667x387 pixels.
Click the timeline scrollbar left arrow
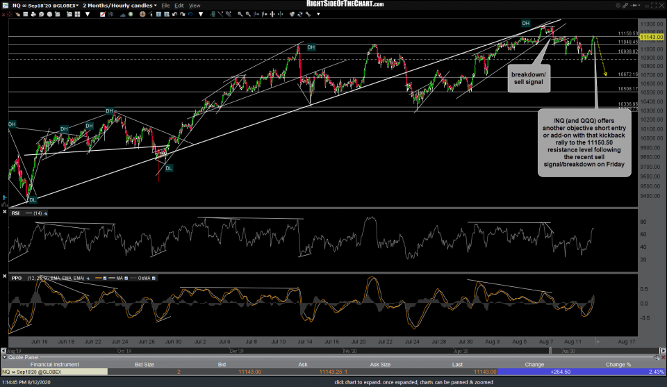3,351
